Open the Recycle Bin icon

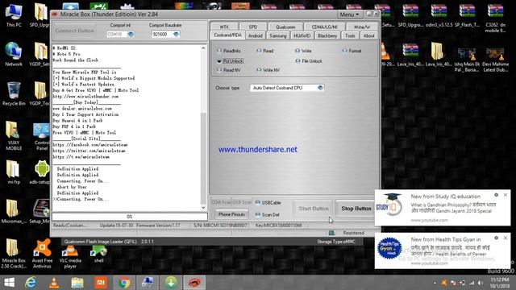coord(14,93)
